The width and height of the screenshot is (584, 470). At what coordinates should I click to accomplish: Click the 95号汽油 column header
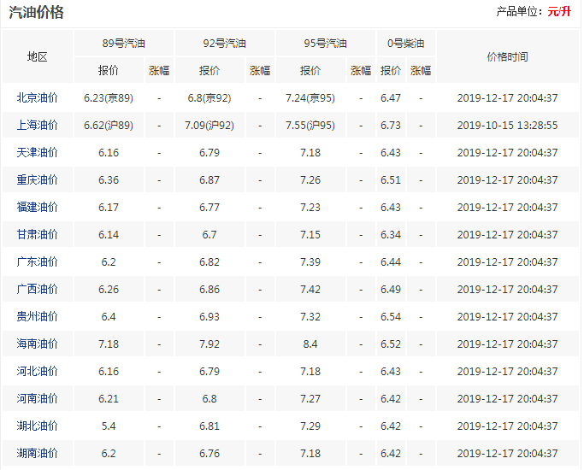coord(326,44)
